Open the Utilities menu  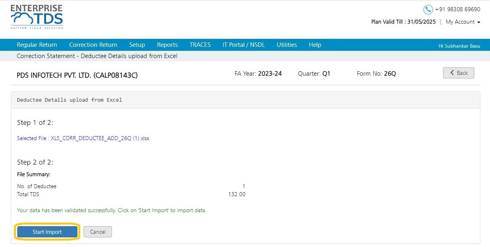pyautogui.click(x=287, y=45)
